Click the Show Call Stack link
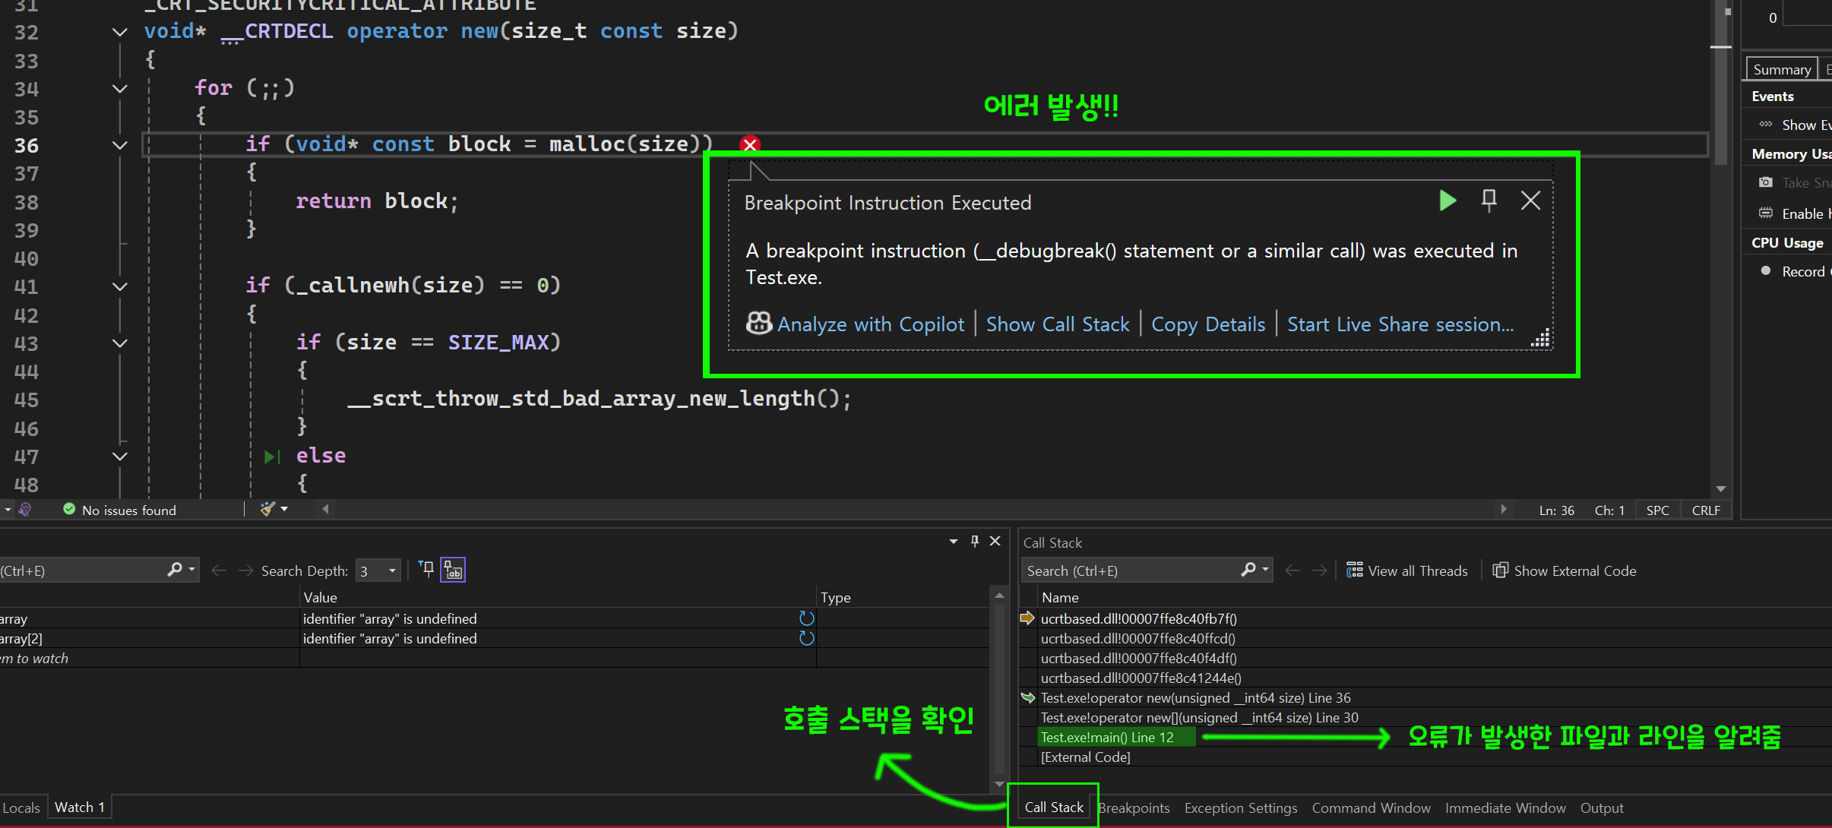This screenshot has width=1832, height=828. point(1057,324)
